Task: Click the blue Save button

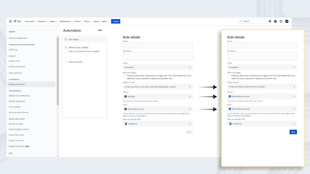Action: click(293, 132)
